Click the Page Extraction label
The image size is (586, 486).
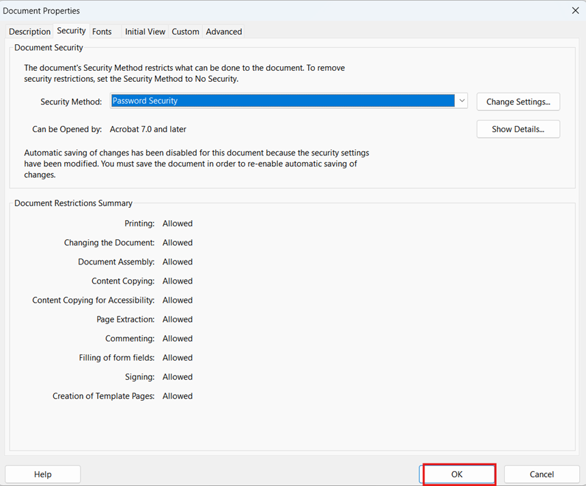click(x=126, y=319)
